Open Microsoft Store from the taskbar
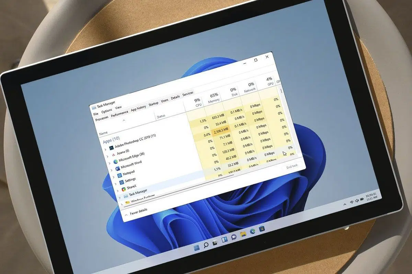This screenshot has width=412, height=274. click(x=262, y=228)
